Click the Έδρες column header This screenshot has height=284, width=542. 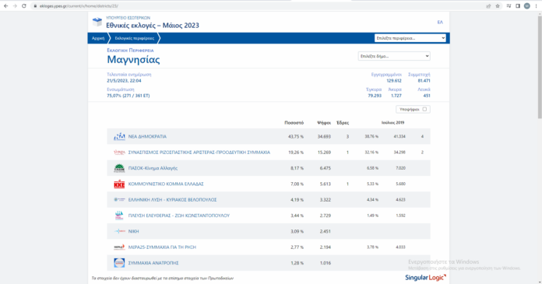coord(343,123)
